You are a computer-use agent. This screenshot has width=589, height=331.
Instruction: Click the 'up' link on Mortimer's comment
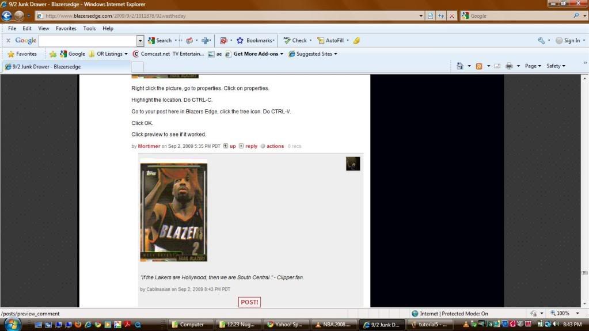coord(233,146)
